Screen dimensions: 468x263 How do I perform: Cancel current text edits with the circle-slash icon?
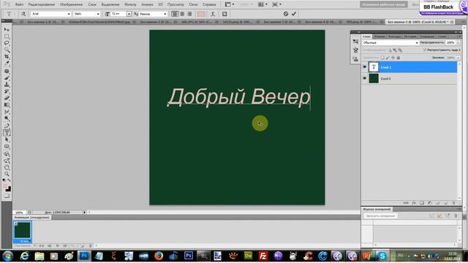point(286,14)
